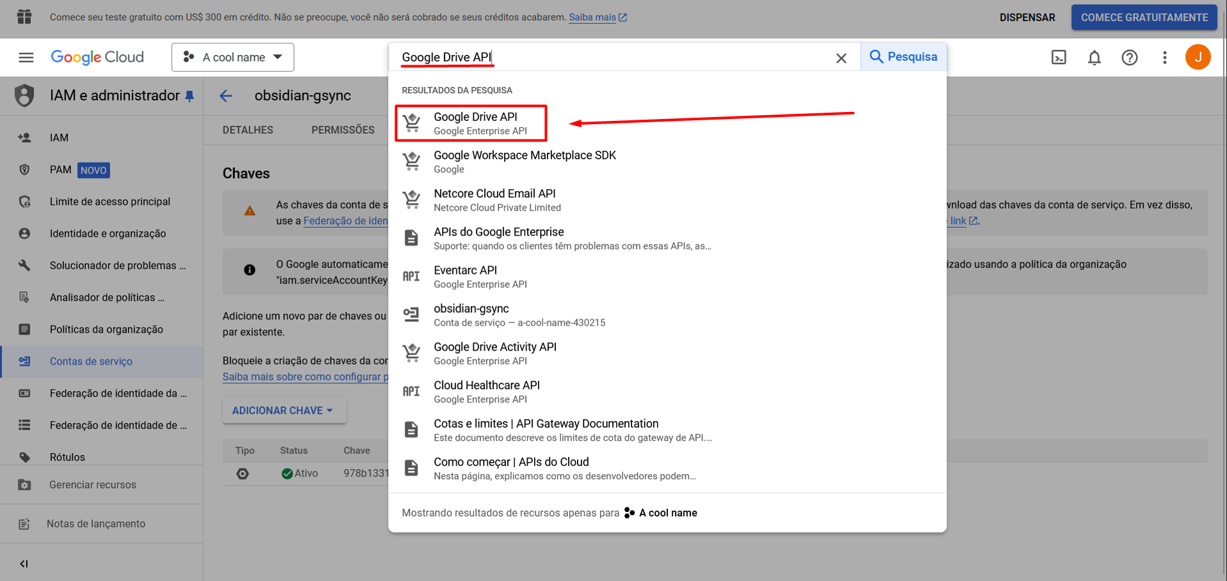This screenshot has height=581, width=1227.
Task: Click COMECE GRATUITAMENTE button
Action: tap(1144, 17)
